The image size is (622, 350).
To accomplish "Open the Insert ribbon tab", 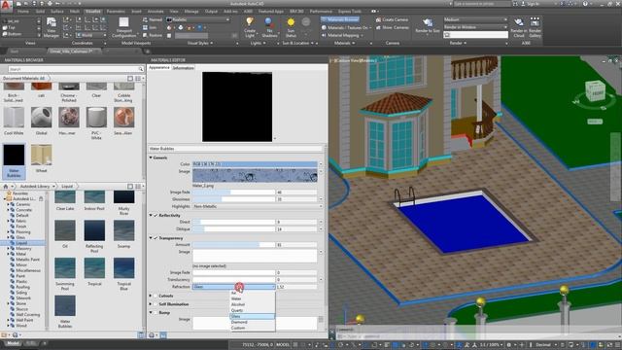I will 136,12.
